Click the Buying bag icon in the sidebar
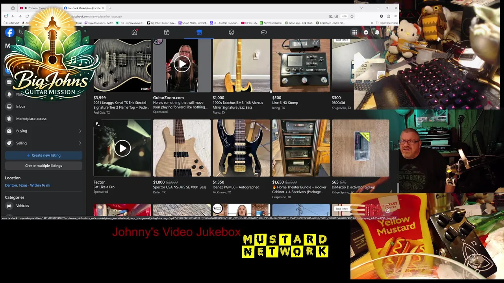504x283 pixels. click(x=9, y=131)
